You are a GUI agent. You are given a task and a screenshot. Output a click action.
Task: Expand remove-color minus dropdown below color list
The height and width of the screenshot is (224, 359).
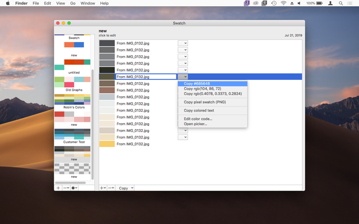(111, 188)
